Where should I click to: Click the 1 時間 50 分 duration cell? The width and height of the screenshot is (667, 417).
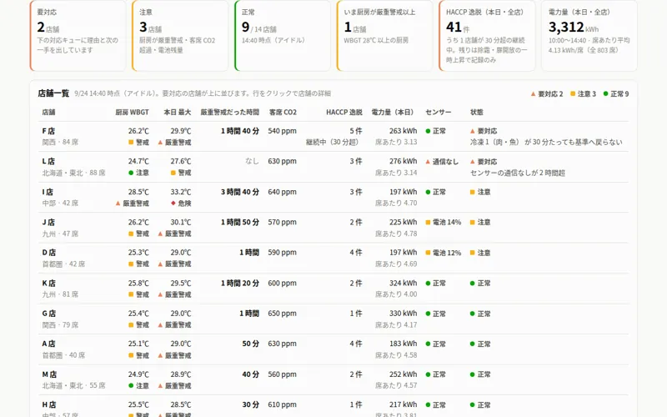pos(240,222)
